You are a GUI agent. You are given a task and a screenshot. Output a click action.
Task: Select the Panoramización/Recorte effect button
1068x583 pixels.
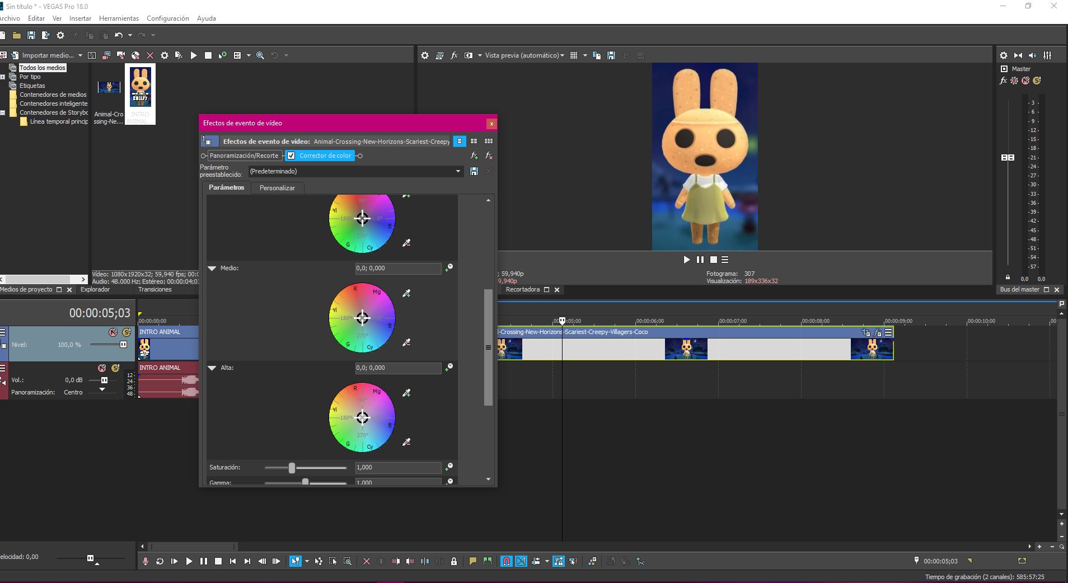click(x=244, y=156)
